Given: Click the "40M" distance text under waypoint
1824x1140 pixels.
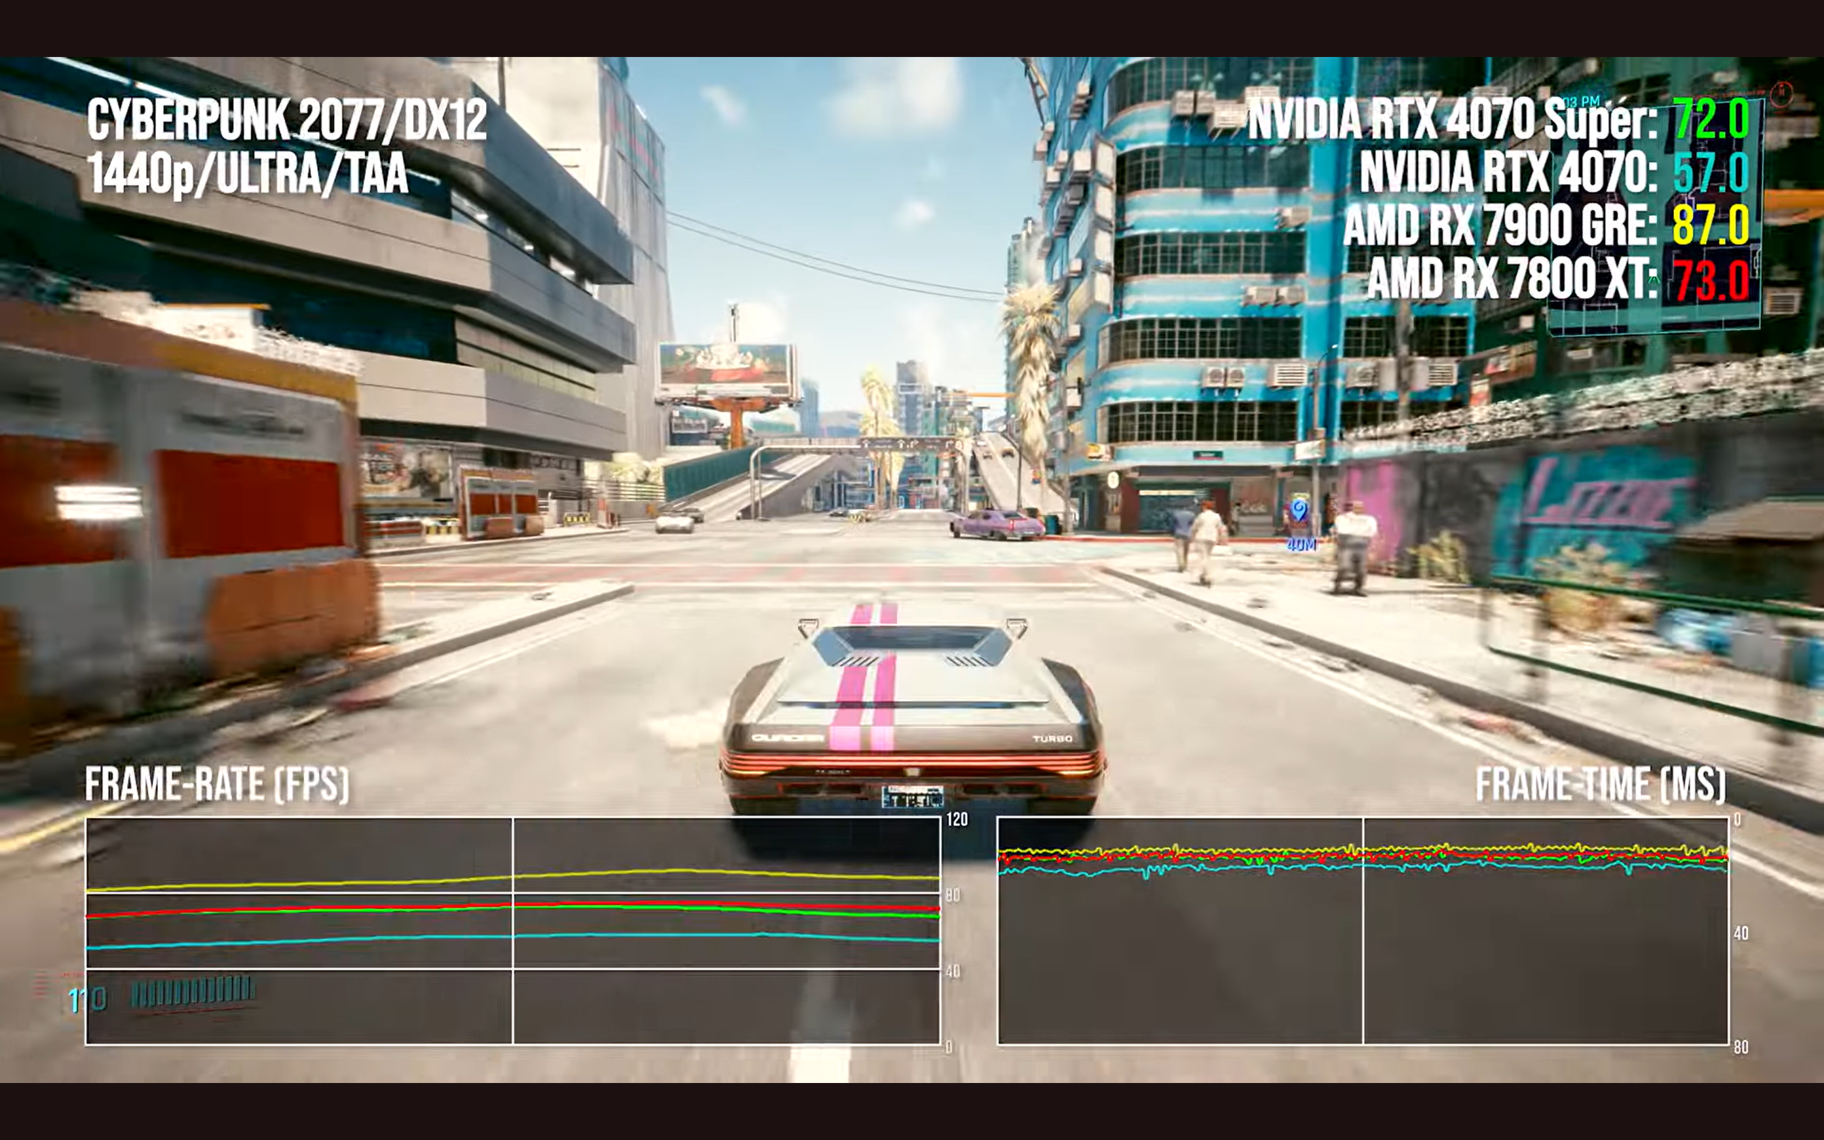Looking at the screenshot, I should pyautogui.click(x=1301, y=545).
